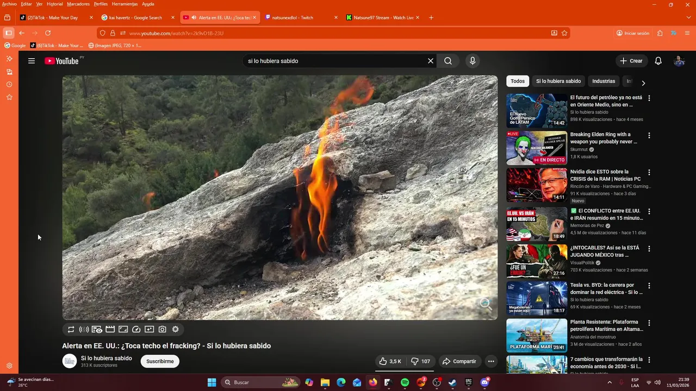Toggle the audio boost wave icon under player
Screen dimensions: 696x391
pyautogui.click(x=84, y=329)
